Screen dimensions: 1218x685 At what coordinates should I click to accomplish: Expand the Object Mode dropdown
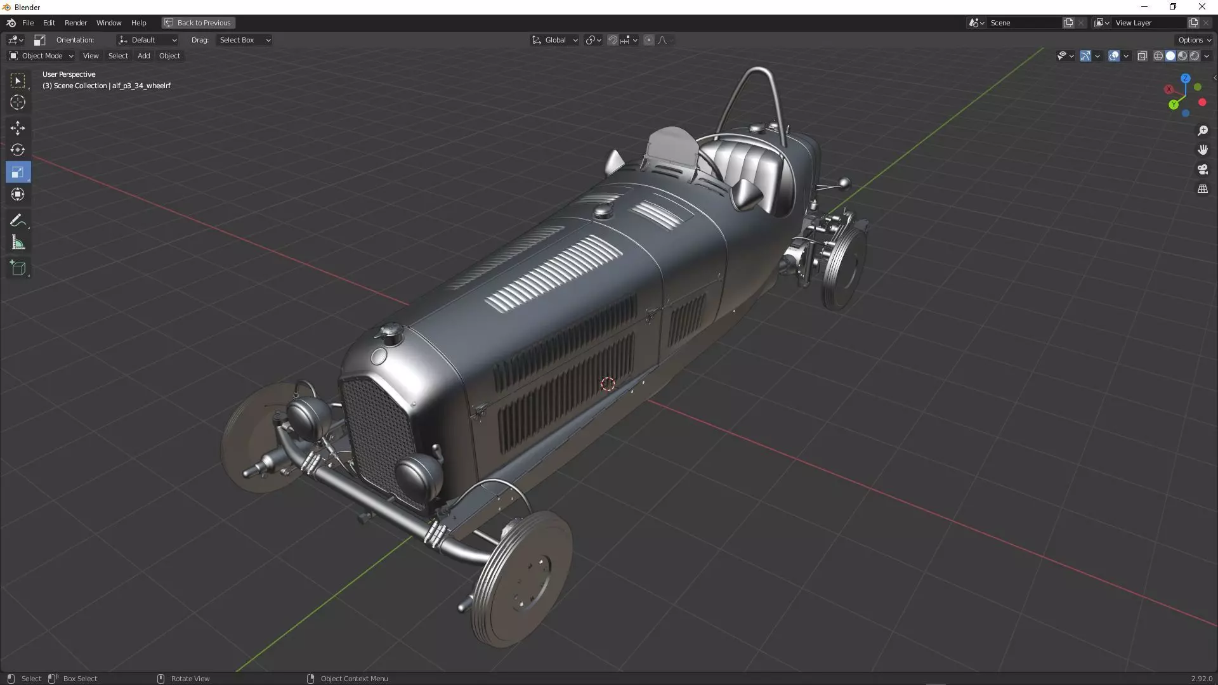click(41, 56)
